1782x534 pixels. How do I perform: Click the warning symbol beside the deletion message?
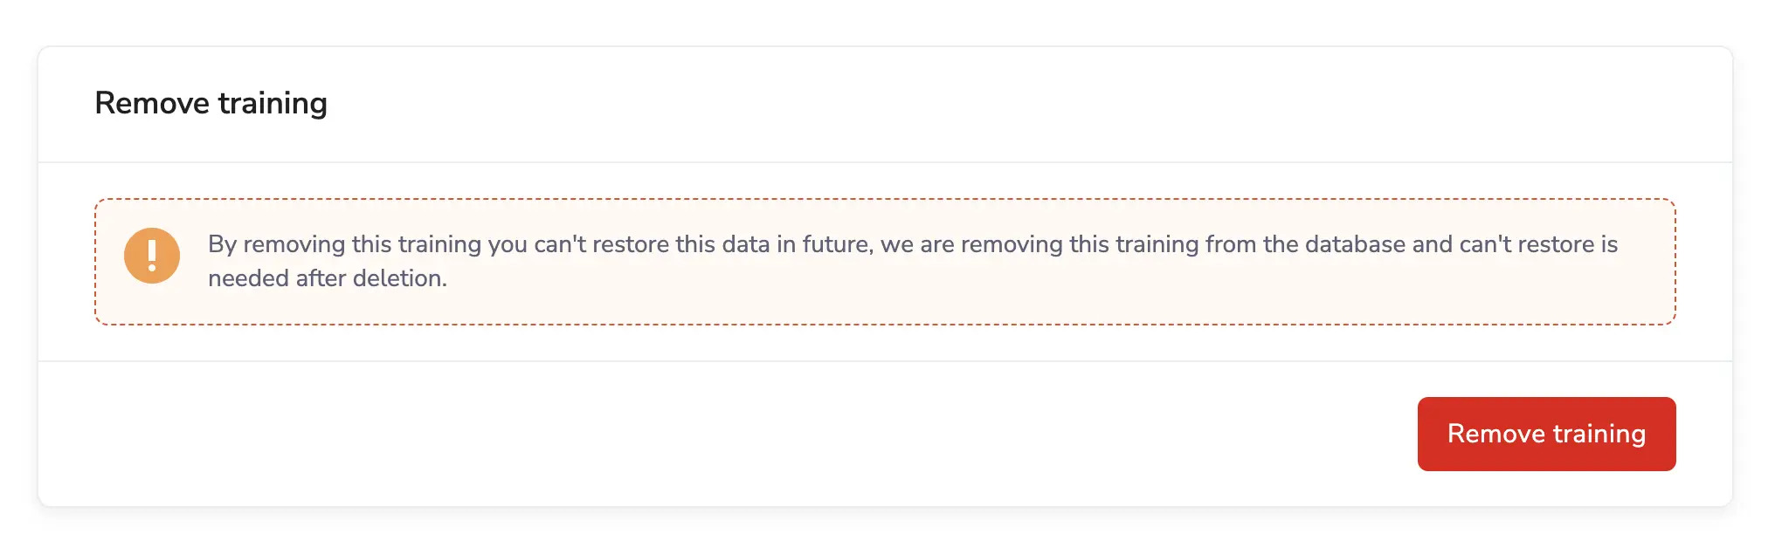pyautogui.click(x=151, y=255)
